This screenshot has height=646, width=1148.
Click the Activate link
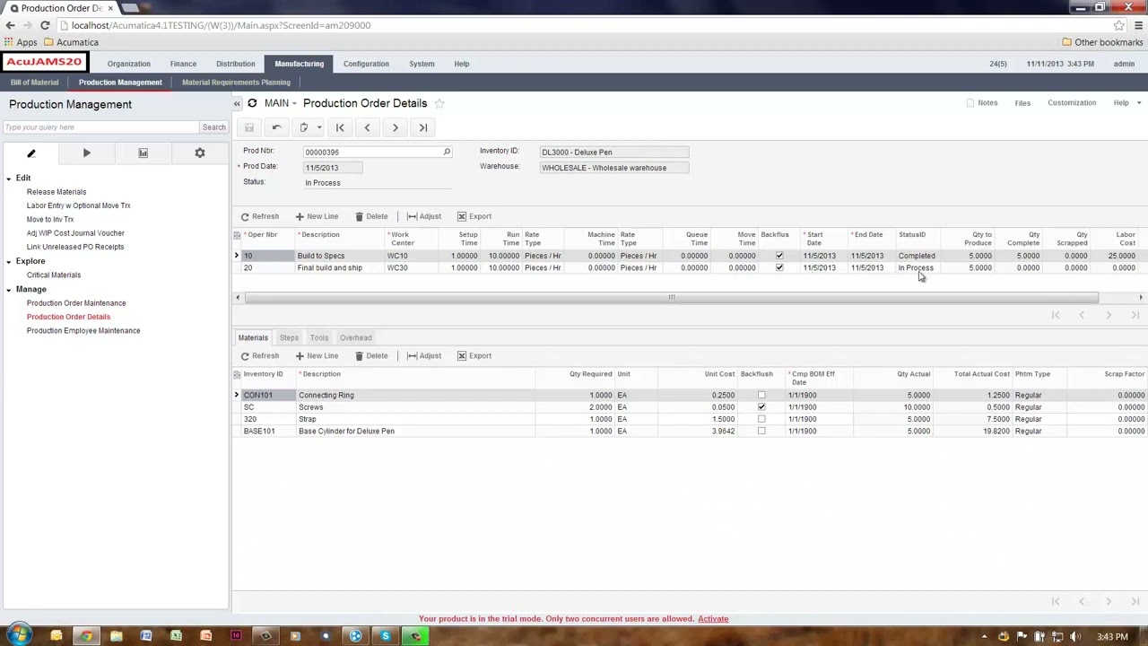[x=713, y=619]
